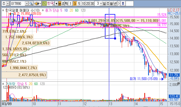The width and height of the screenshot is (181, 107).
Task: Open the dropdown beside the speaker icon
Action: point(40,4)
